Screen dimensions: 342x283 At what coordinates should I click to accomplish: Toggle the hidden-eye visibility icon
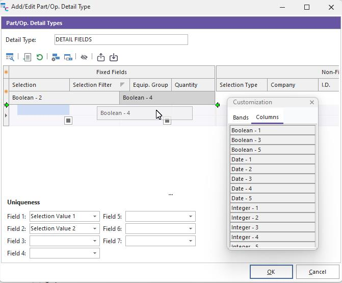click(x=84, y=57)
